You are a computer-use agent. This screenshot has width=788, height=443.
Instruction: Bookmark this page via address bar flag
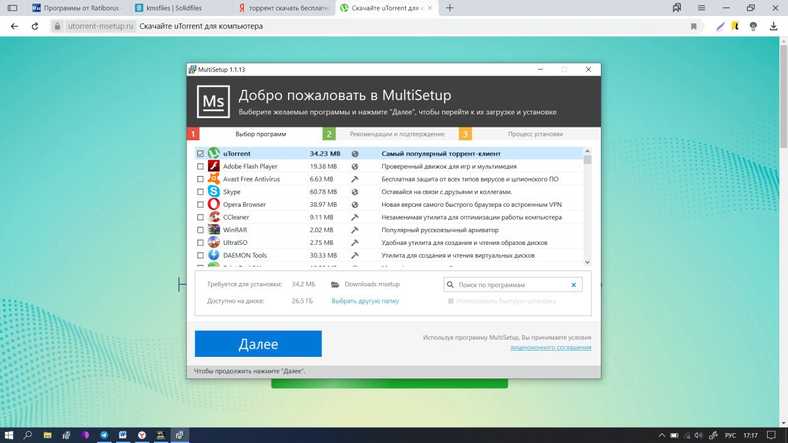click(x=694, y=26)
